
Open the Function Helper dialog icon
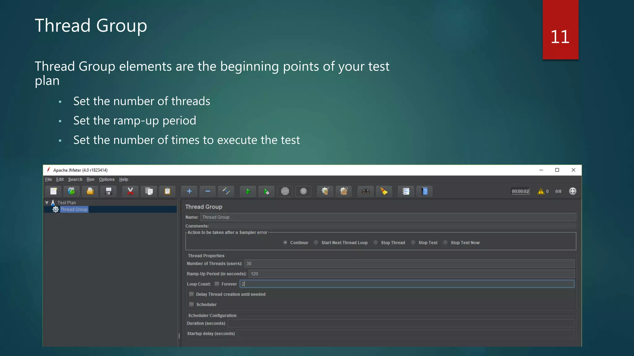406,191
